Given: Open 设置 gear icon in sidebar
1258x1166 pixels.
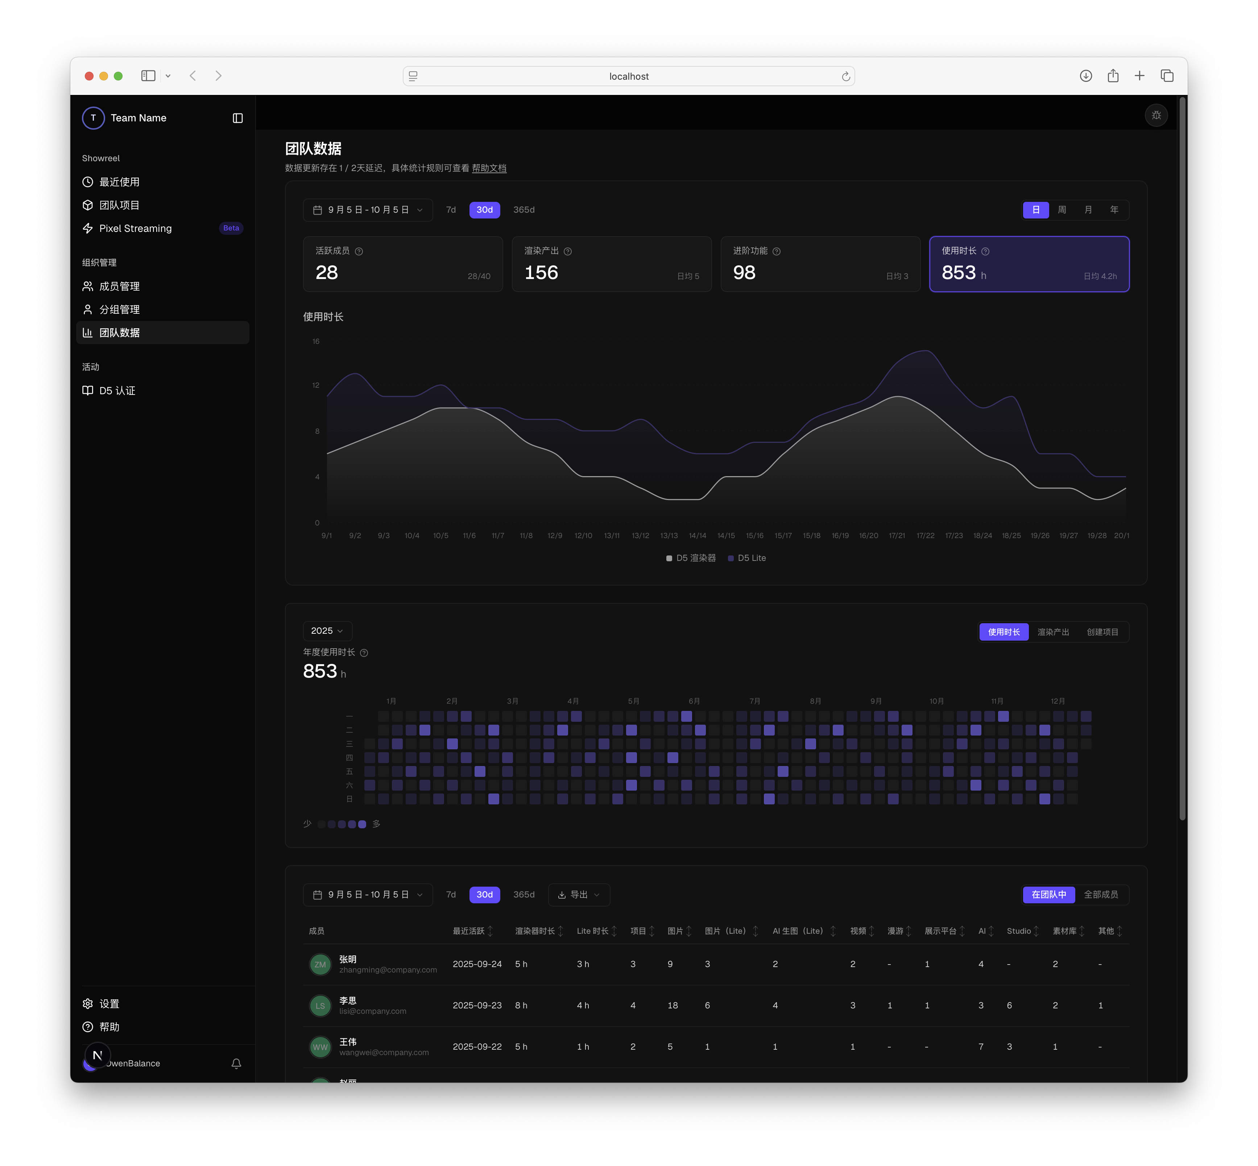Looking at the screenshot, I should coord(88,1004).
